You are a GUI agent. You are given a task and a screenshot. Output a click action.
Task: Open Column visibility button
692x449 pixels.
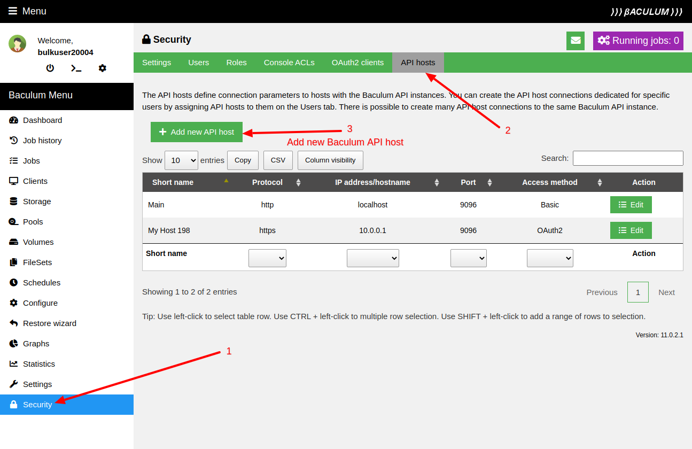(x=330, y=160)
